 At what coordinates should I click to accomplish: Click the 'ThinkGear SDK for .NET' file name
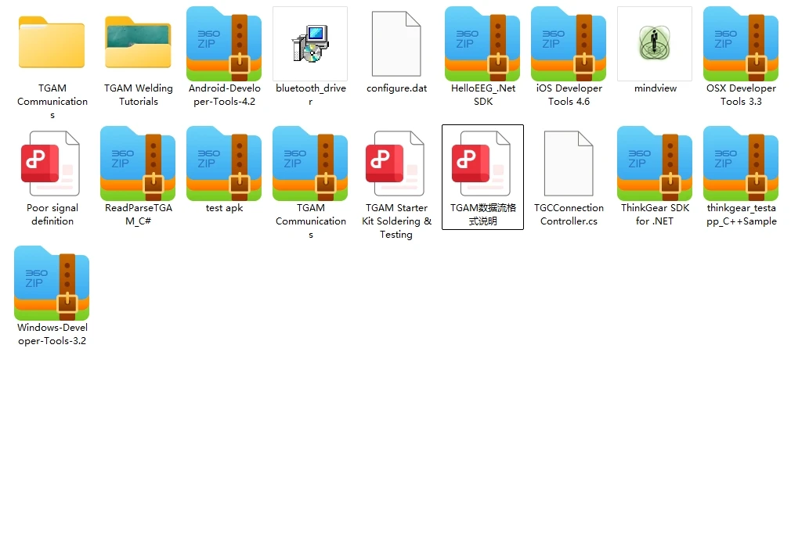(x=655, y=214)
